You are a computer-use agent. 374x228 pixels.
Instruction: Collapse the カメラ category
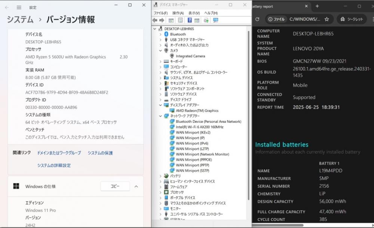(x=160, y=51)
